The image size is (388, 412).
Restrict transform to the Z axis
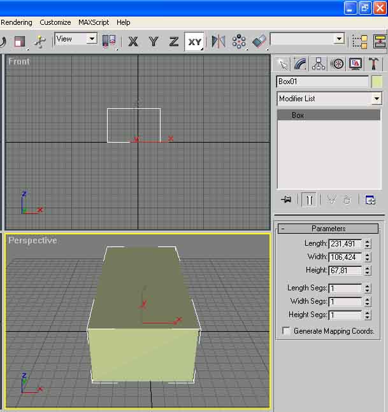pos(173,41)
